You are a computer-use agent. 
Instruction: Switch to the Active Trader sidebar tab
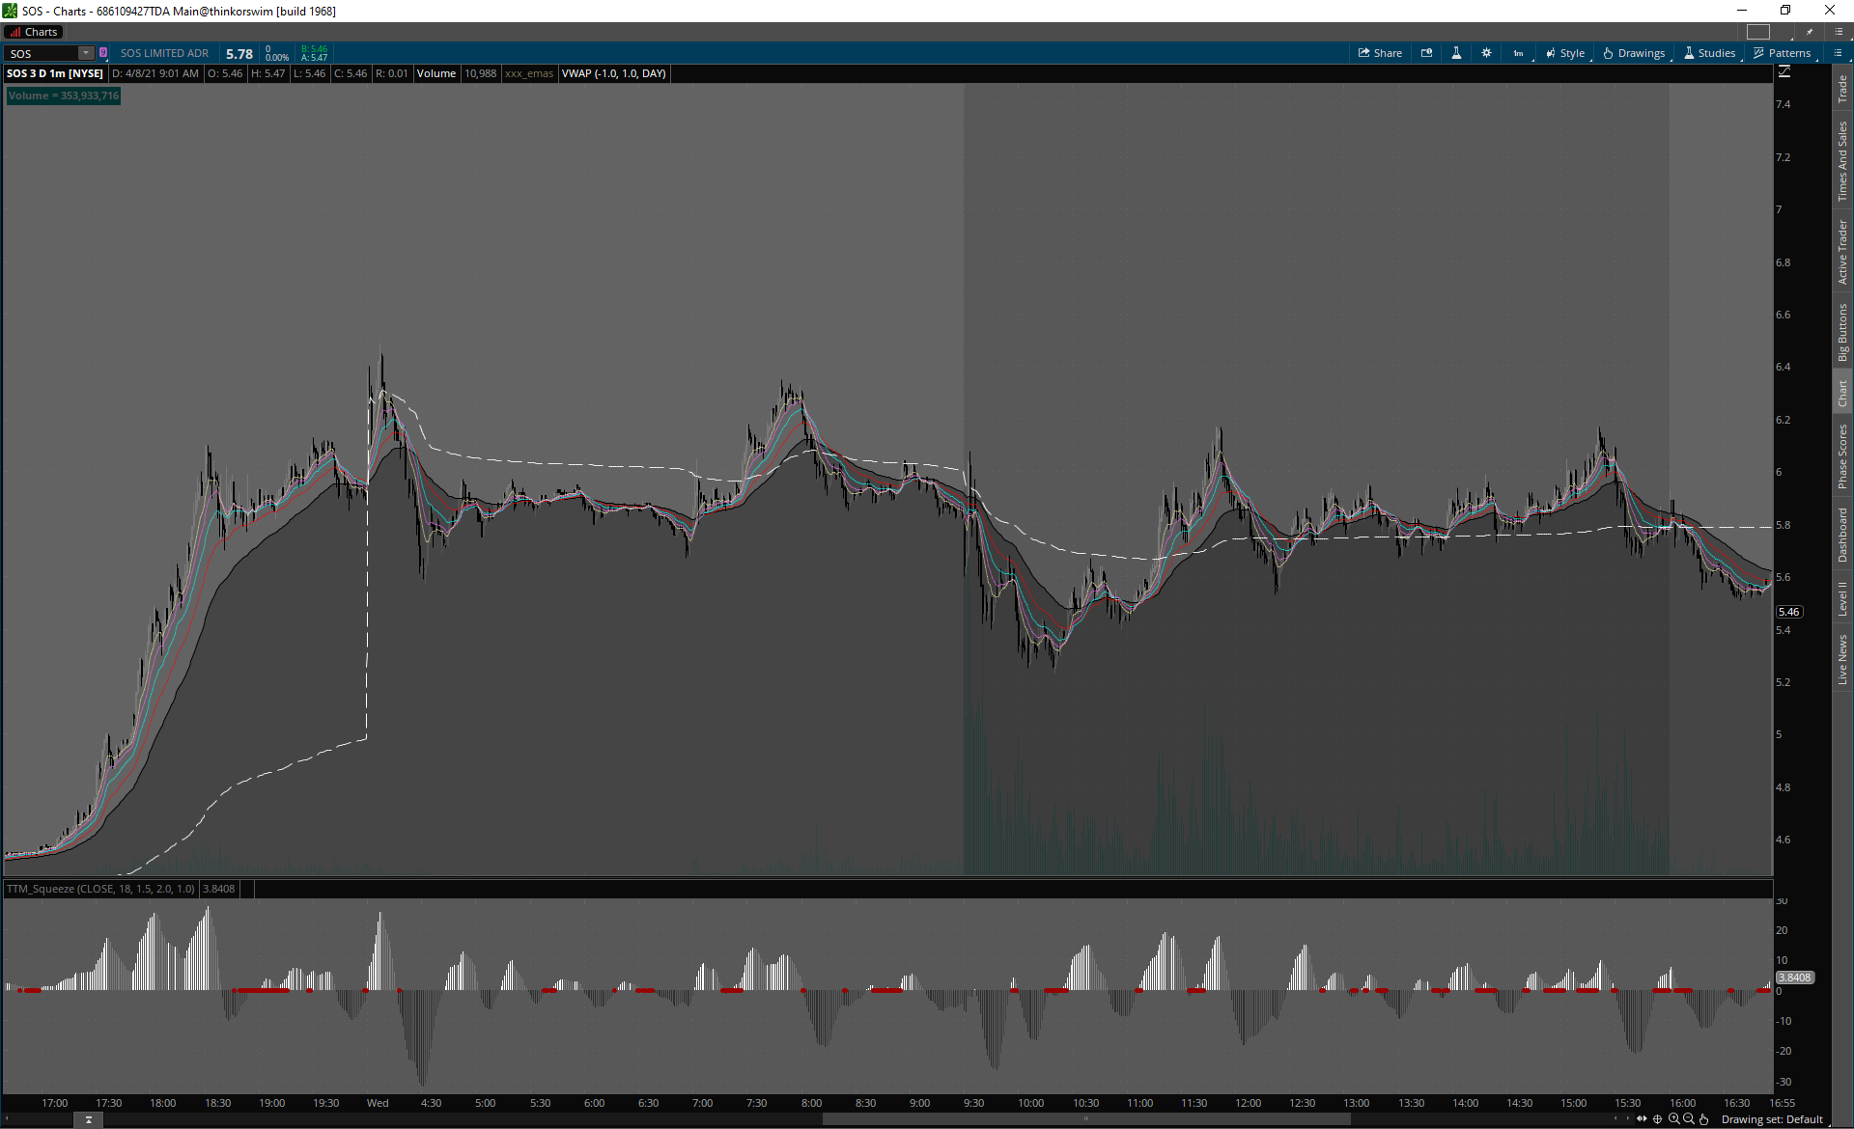pyautogui.click(x=1842, y=253)
